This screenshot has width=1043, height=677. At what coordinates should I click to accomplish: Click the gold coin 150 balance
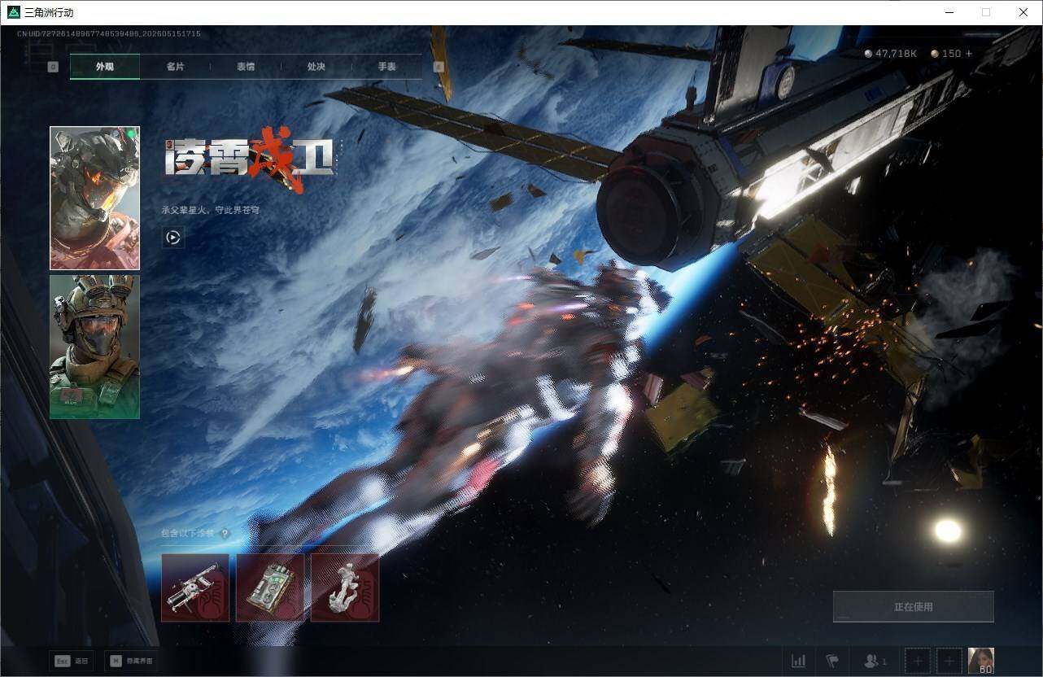point(946,54)
